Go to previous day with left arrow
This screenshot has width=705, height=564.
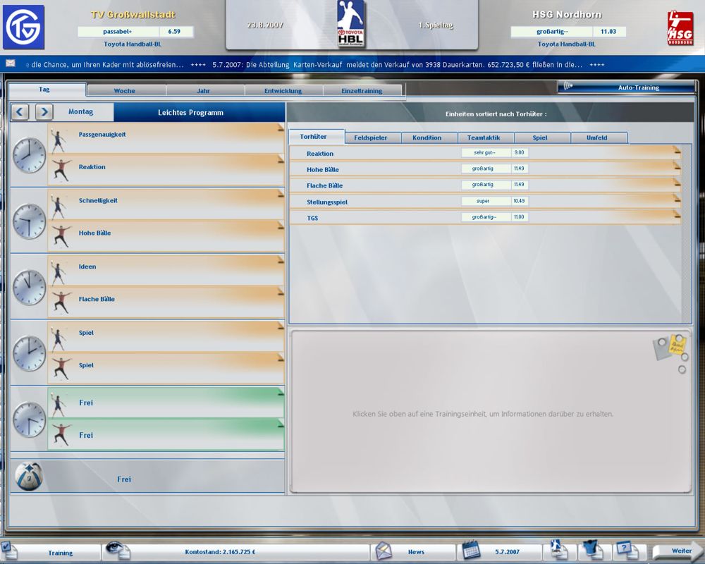[x=20, y=112]
